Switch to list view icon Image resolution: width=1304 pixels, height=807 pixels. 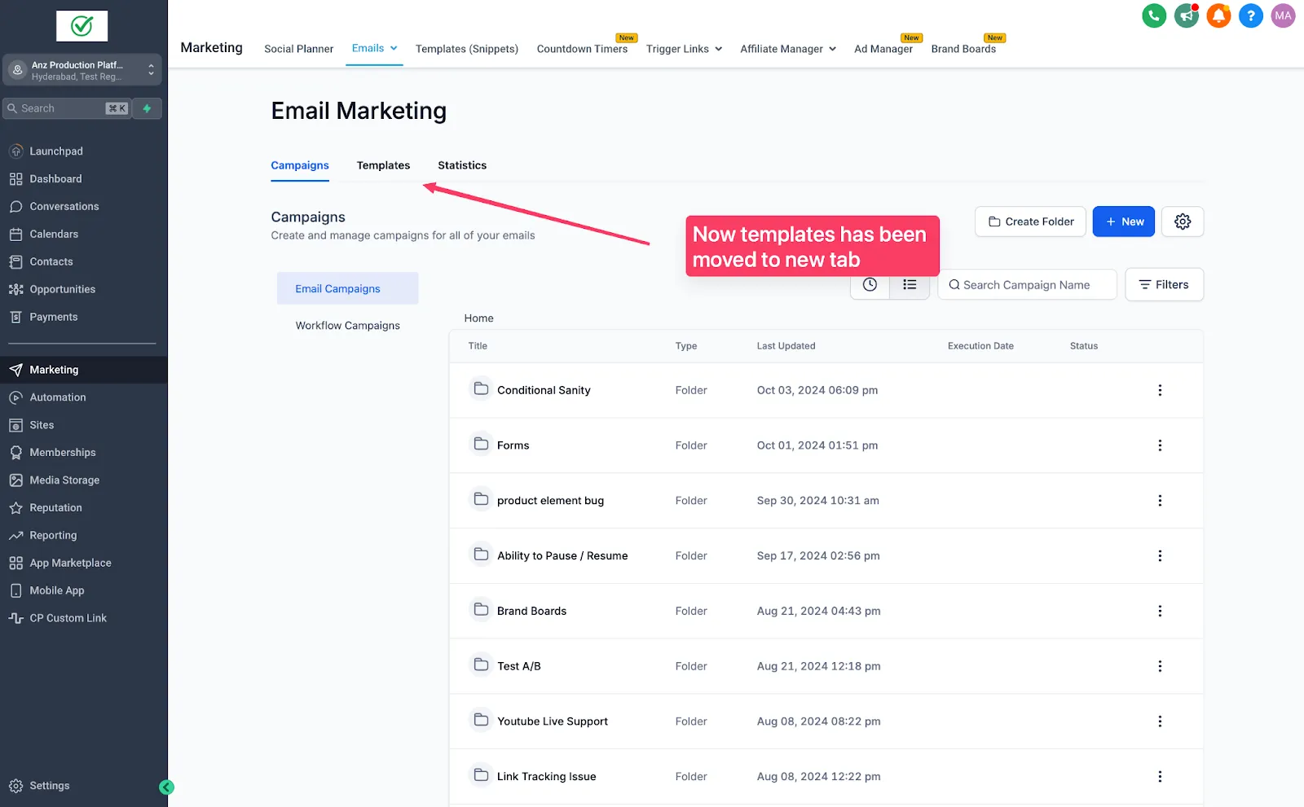point(910,285)
